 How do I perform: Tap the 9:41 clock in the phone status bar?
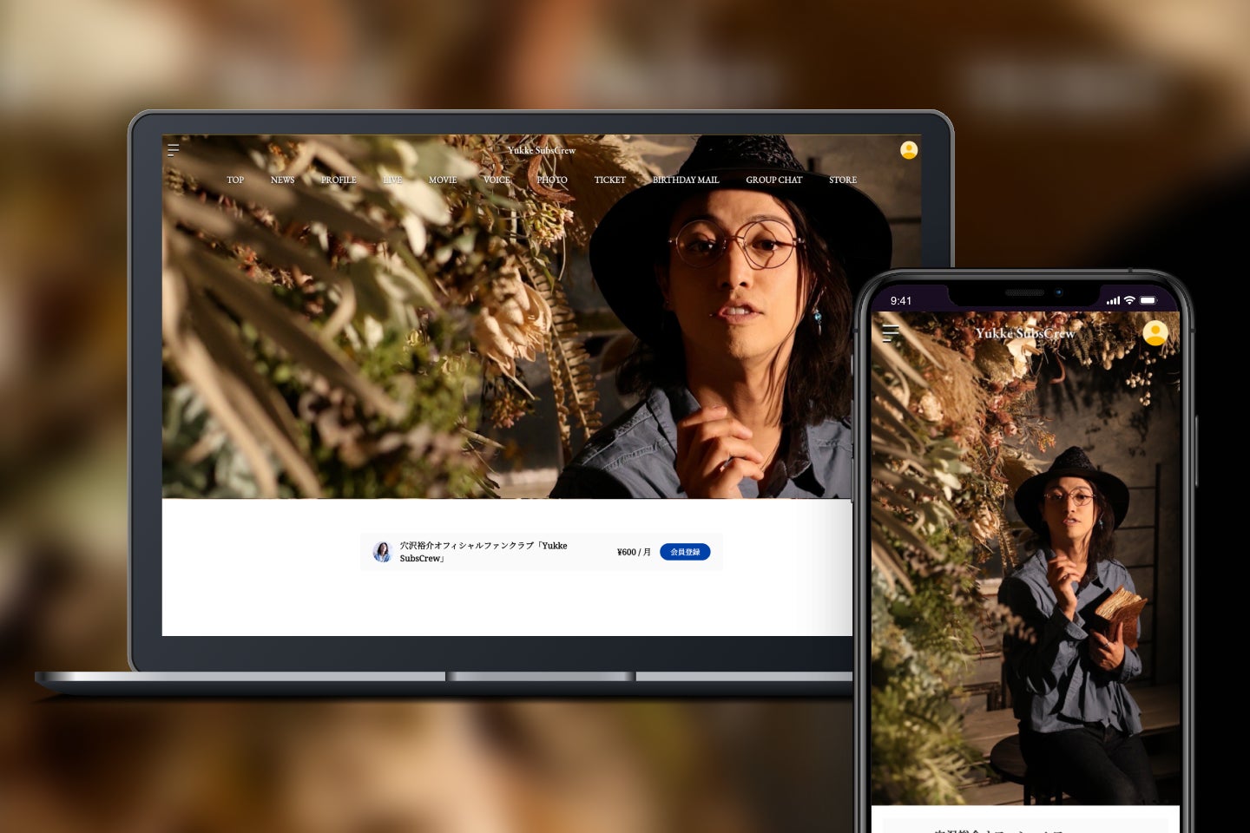tap(901, 301)
